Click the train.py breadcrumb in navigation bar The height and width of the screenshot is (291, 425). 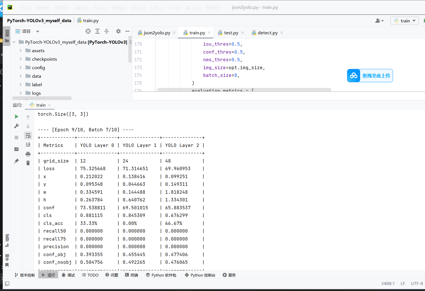[x=88, y=20]
